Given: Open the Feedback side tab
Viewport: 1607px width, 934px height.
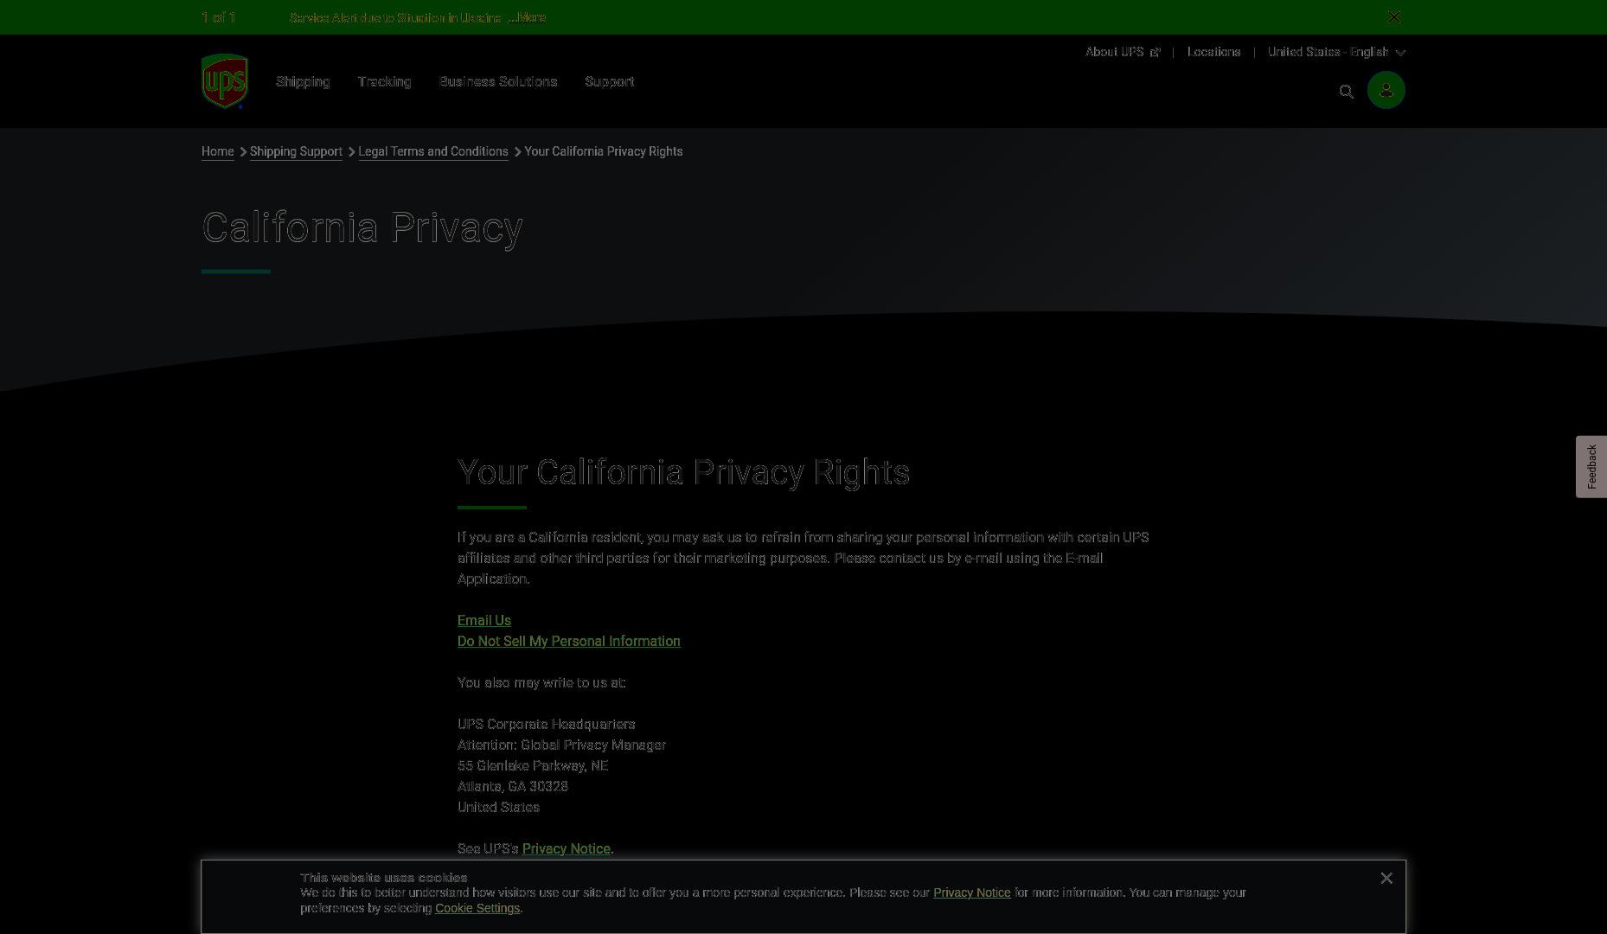Looking at the screenshot, I should pyautogui.click(x=1591, y=466).
